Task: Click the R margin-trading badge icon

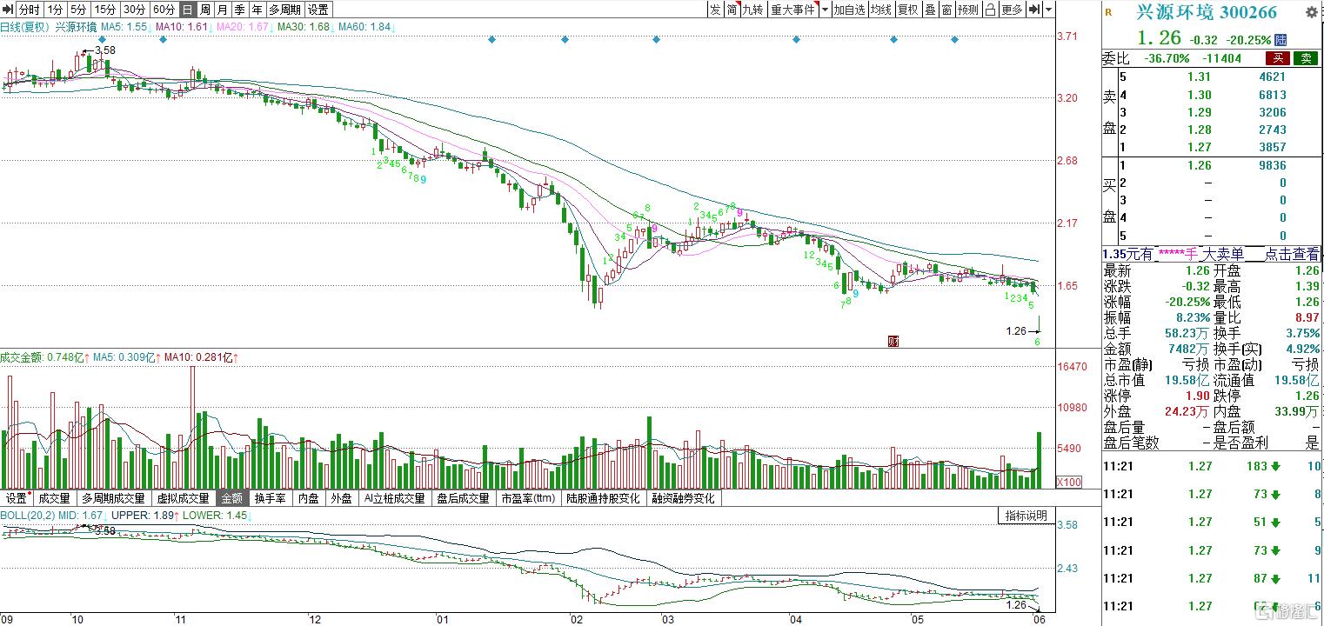Action: (x=1108, y=12)
